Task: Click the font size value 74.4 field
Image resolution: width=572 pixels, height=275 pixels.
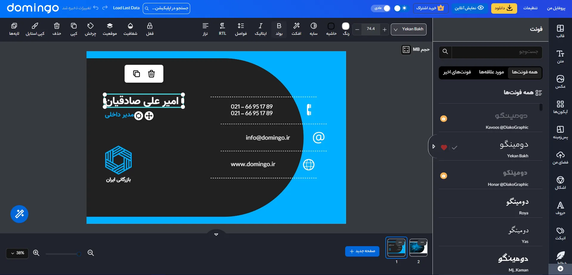Action: tap(371, 29)
